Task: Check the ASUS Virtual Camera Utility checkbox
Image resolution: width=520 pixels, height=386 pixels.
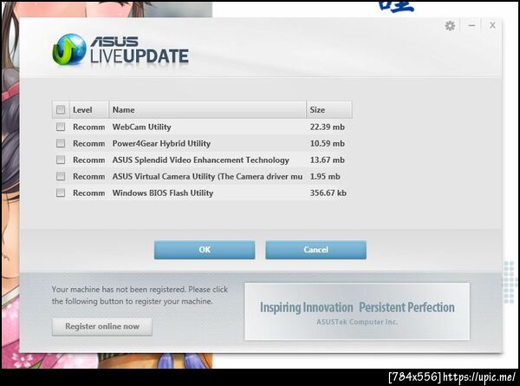Action: tap(61, 176)
